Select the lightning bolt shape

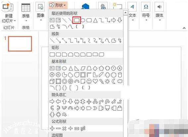click(101, 81)
